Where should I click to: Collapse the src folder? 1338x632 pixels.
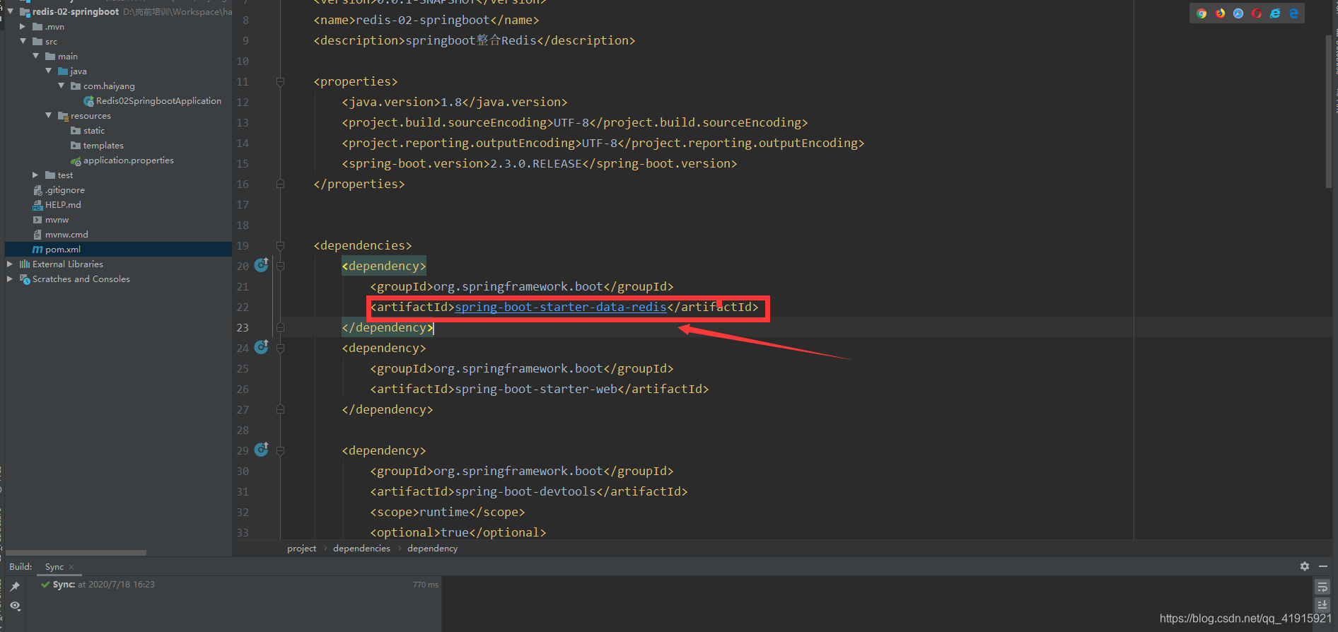[x=23, y=42]
